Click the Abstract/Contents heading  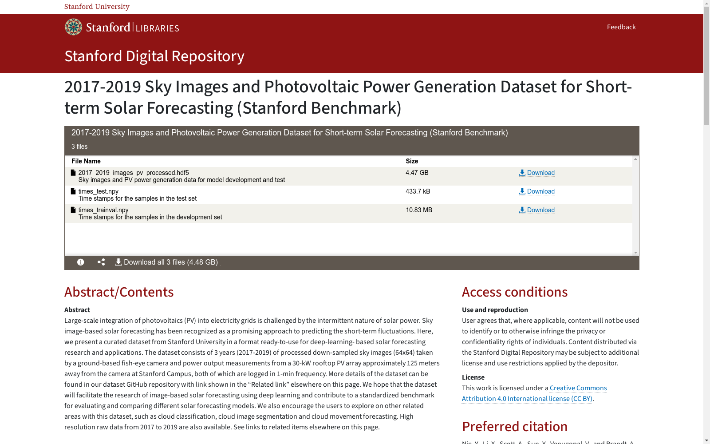pos(119,292)
